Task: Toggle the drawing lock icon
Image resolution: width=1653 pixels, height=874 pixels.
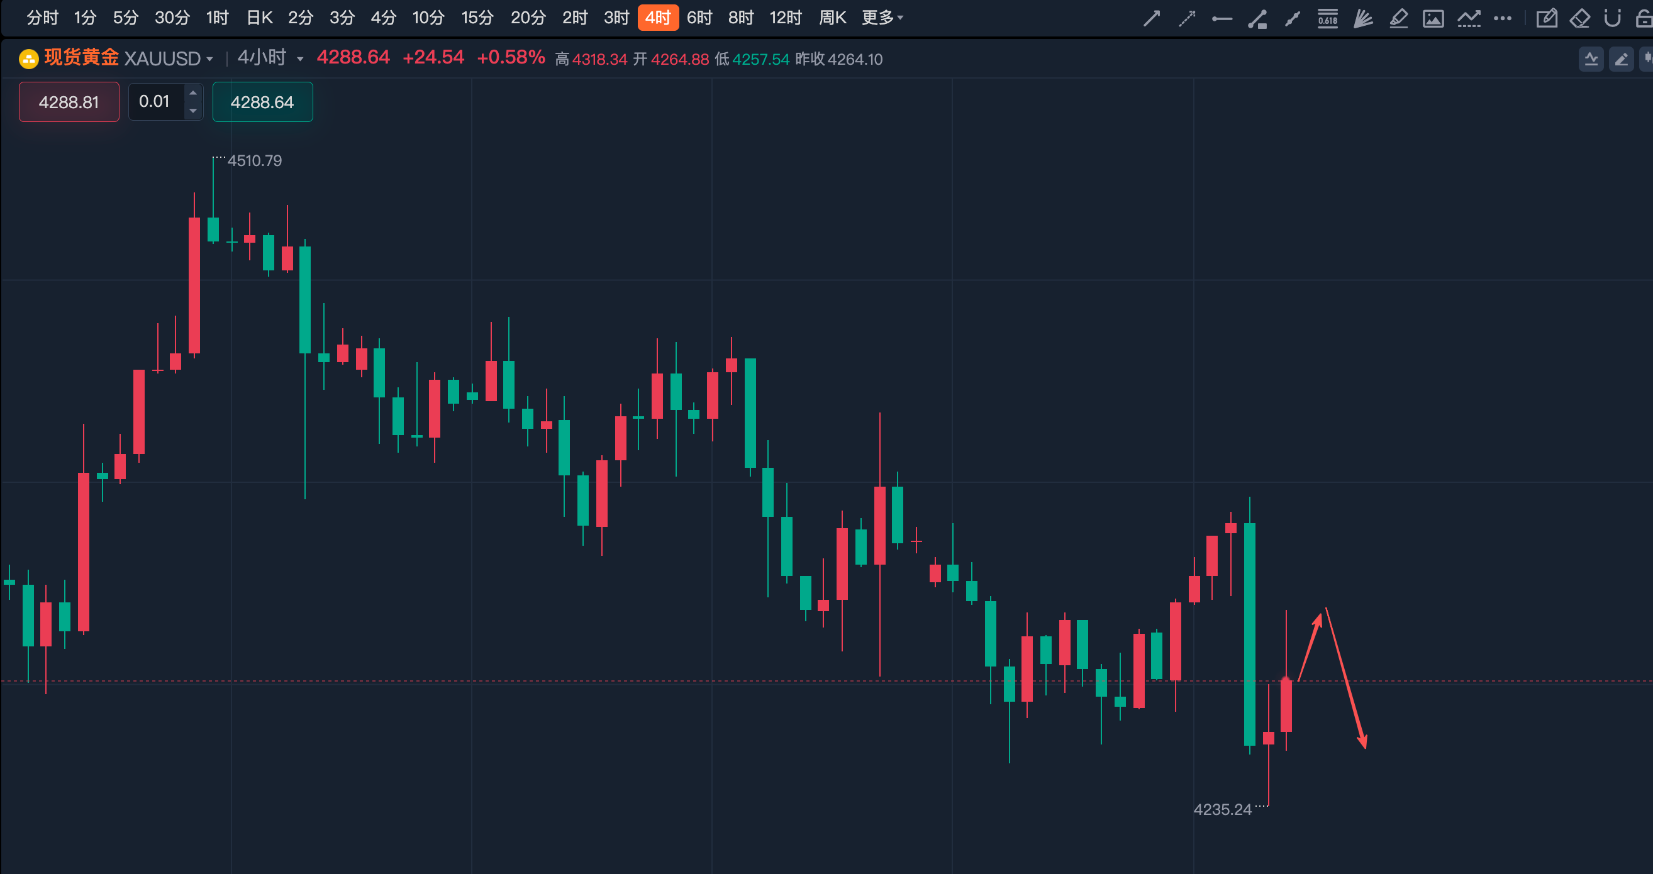Action: (x=1645, y=19)
